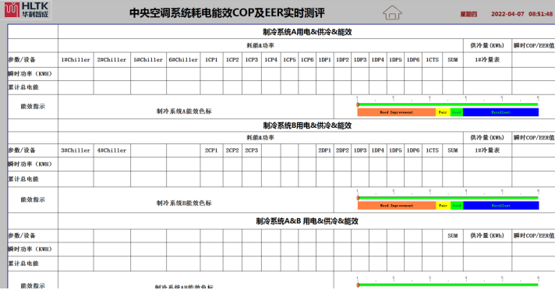The image size is (555, 290).
Task: Click SUM header in system A table
Action: pyautogui.click(x=453, y=60)
